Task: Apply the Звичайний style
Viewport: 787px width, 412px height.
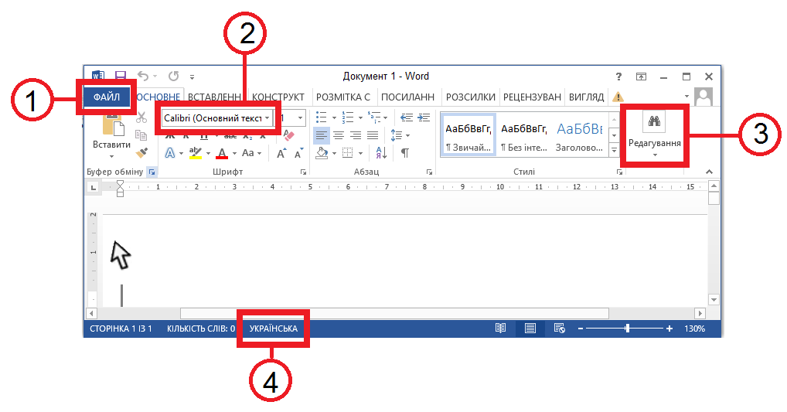Action: coord(468,135)
